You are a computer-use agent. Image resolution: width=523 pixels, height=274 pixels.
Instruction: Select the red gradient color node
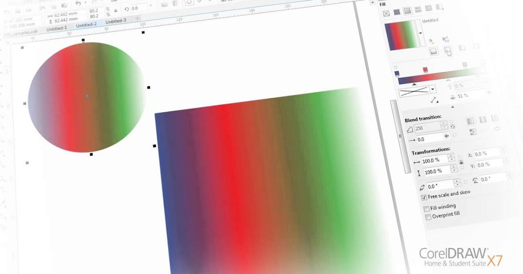pyautogui.click(x=425, y=70)
